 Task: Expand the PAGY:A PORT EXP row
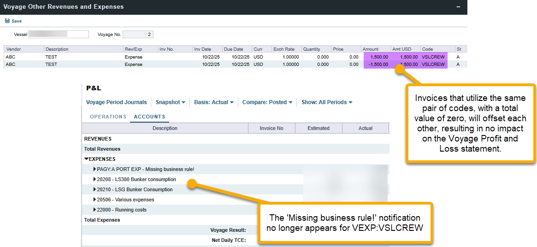click(x=95, y=169)
